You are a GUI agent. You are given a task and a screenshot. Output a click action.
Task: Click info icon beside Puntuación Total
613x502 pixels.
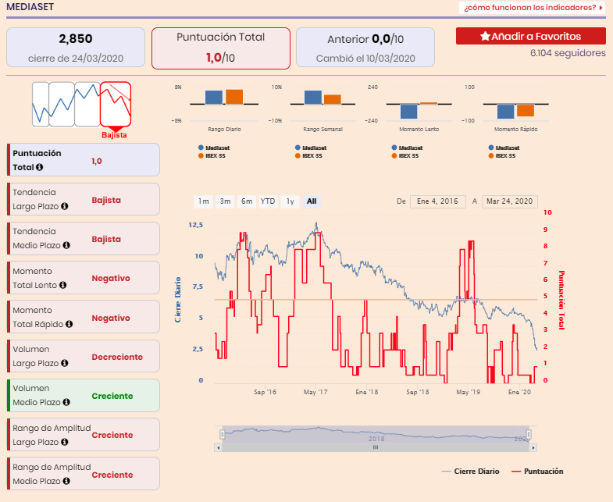pos(40,167)
